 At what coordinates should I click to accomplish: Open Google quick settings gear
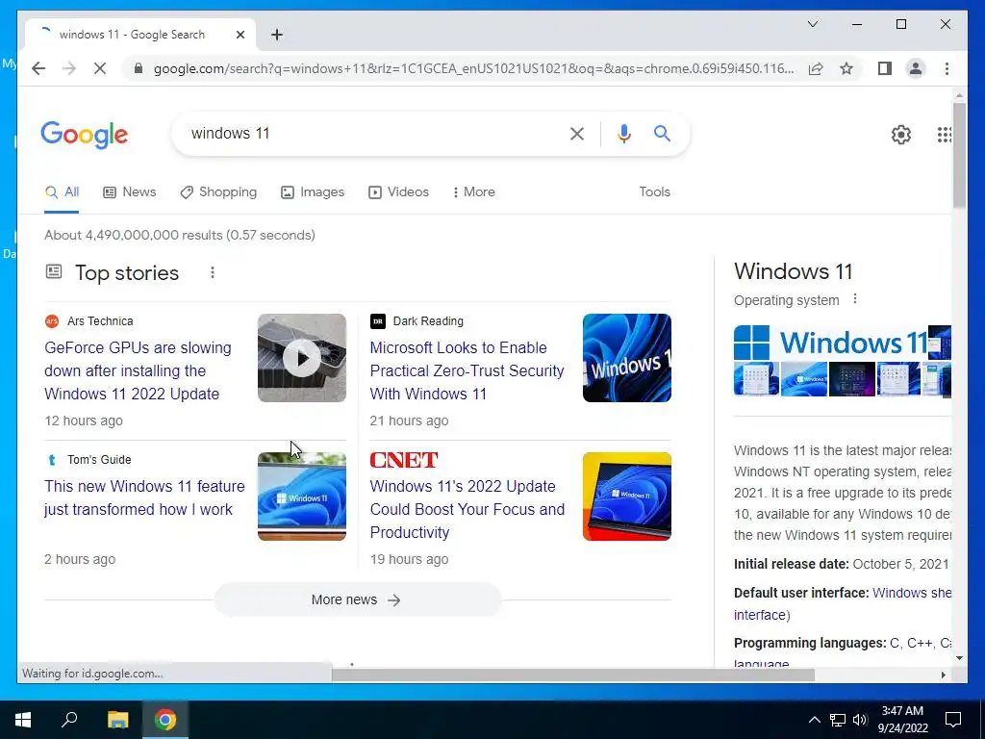tap(900, 135)
